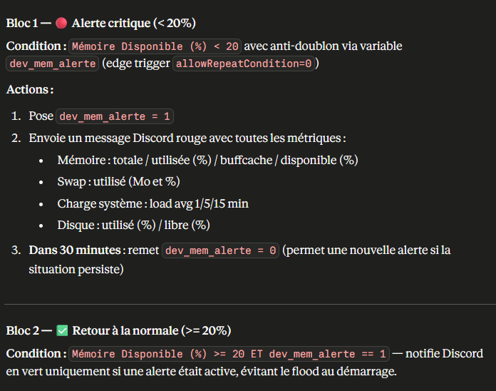496x391 pixels.
Task: Click the "dev_mem_alerte = 0" code chip
Action: click(220, 251)
